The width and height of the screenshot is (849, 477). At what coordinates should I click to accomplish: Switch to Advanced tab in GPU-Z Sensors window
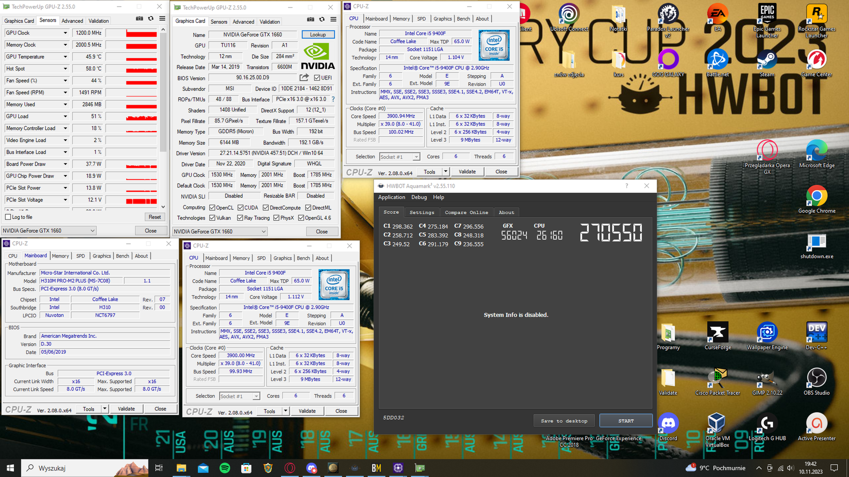[72, 21]
